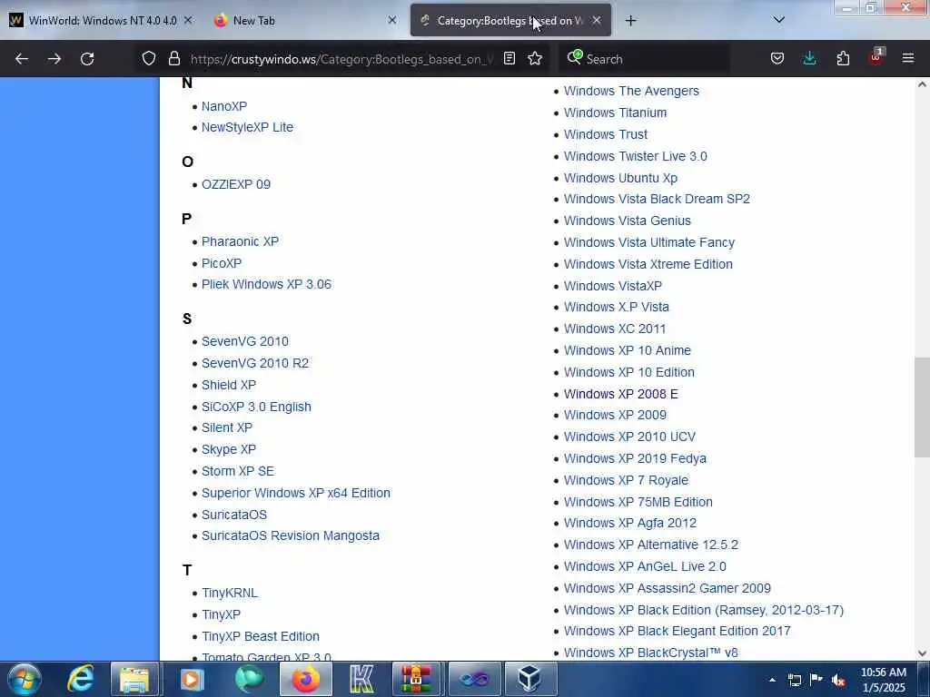The width and height of the screenshot is (930, 697).
Task: Open the SevenVG 2010 R2 link
Action: tap(255, 363)
